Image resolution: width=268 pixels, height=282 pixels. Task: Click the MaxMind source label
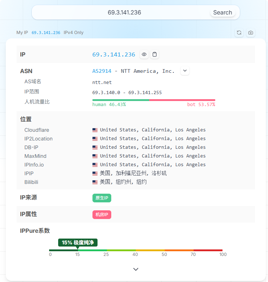click(x=35, y=156)
